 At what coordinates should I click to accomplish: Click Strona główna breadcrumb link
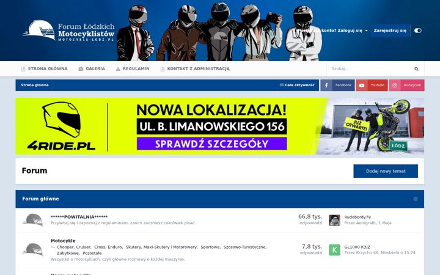click(x=35, y=85)
